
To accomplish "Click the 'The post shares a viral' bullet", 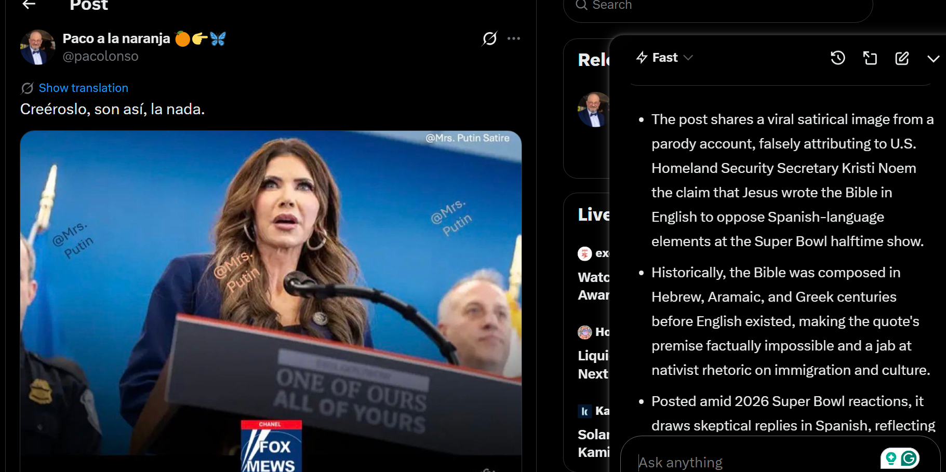I will pyautogui.click(x=793, y=180).
